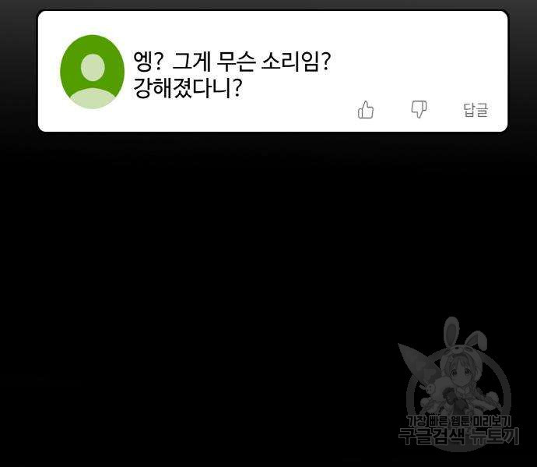Like the comment with thumbs up icon
This screenshot has height=467, width=537.
tap(366, 110)
